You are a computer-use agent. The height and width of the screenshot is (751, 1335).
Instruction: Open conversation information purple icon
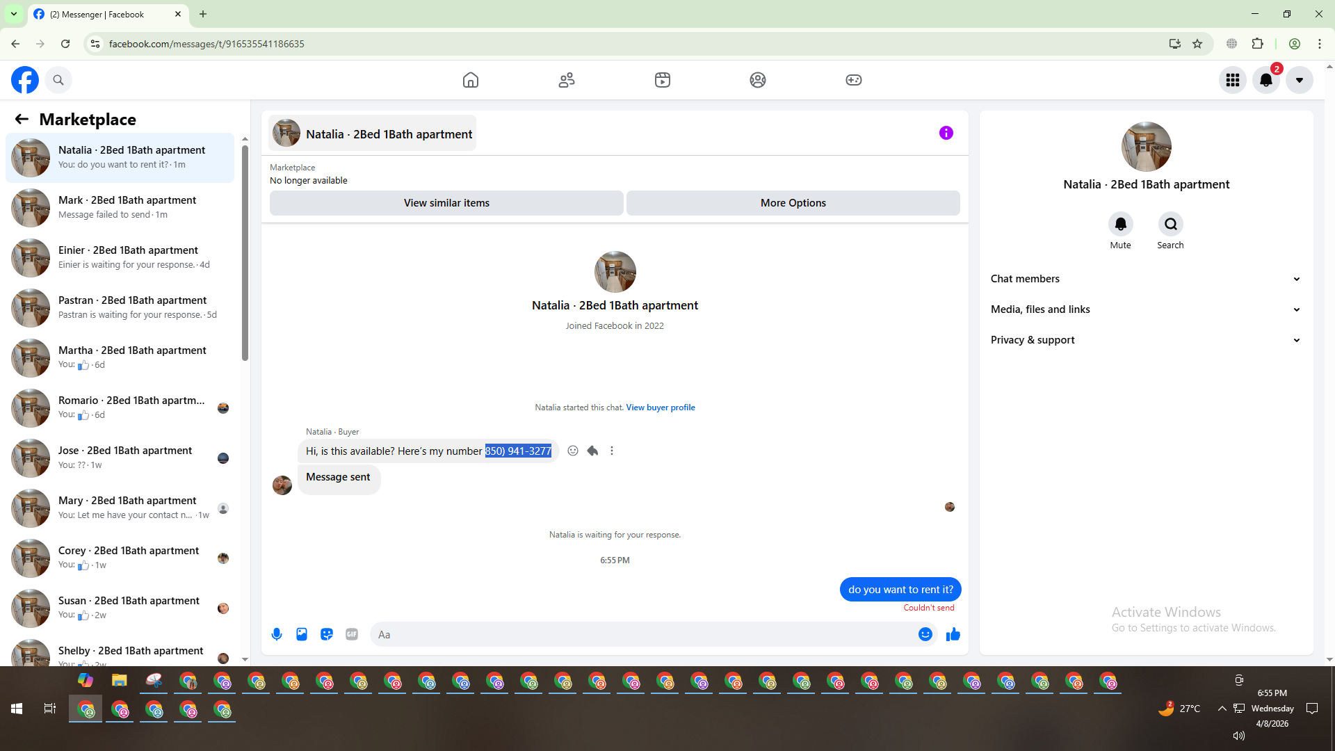(946, 133)
